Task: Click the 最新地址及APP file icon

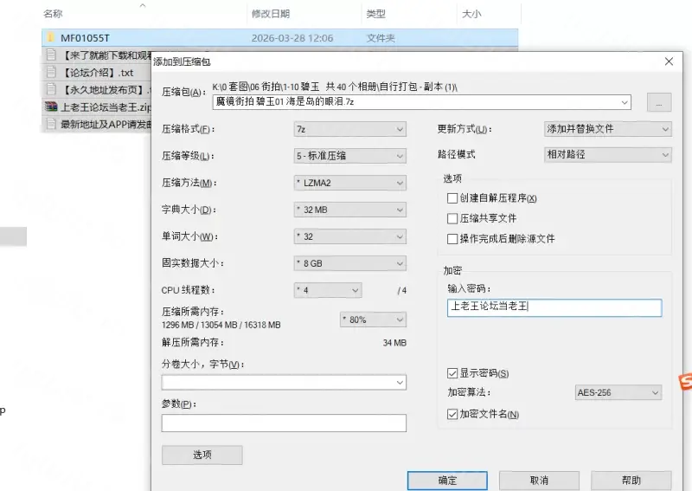Action: click(x=51, y=124)
